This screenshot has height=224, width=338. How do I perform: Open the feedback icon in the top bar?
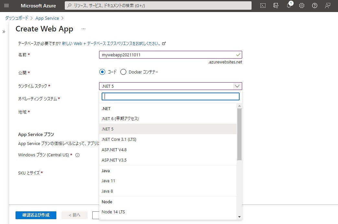coord(327,6)
